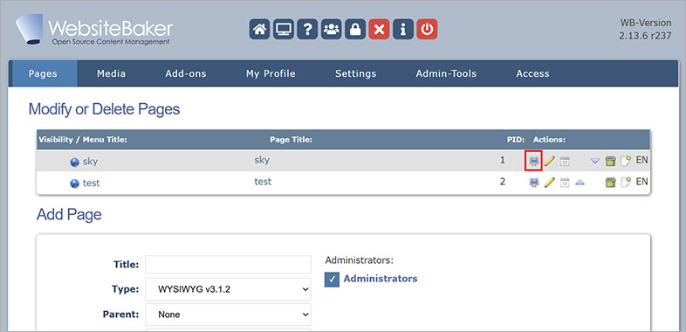Focus the Title input field
This screenshot has height=332, width=686.
click(x=228, y=265)
